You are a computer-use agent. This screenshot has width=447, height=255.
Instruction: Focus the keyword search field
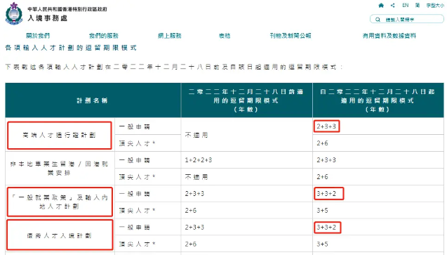point(407,19)
